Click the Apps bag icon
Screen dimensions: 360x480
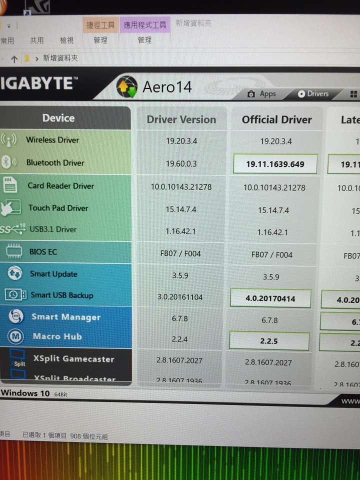[x=251, y=93]
